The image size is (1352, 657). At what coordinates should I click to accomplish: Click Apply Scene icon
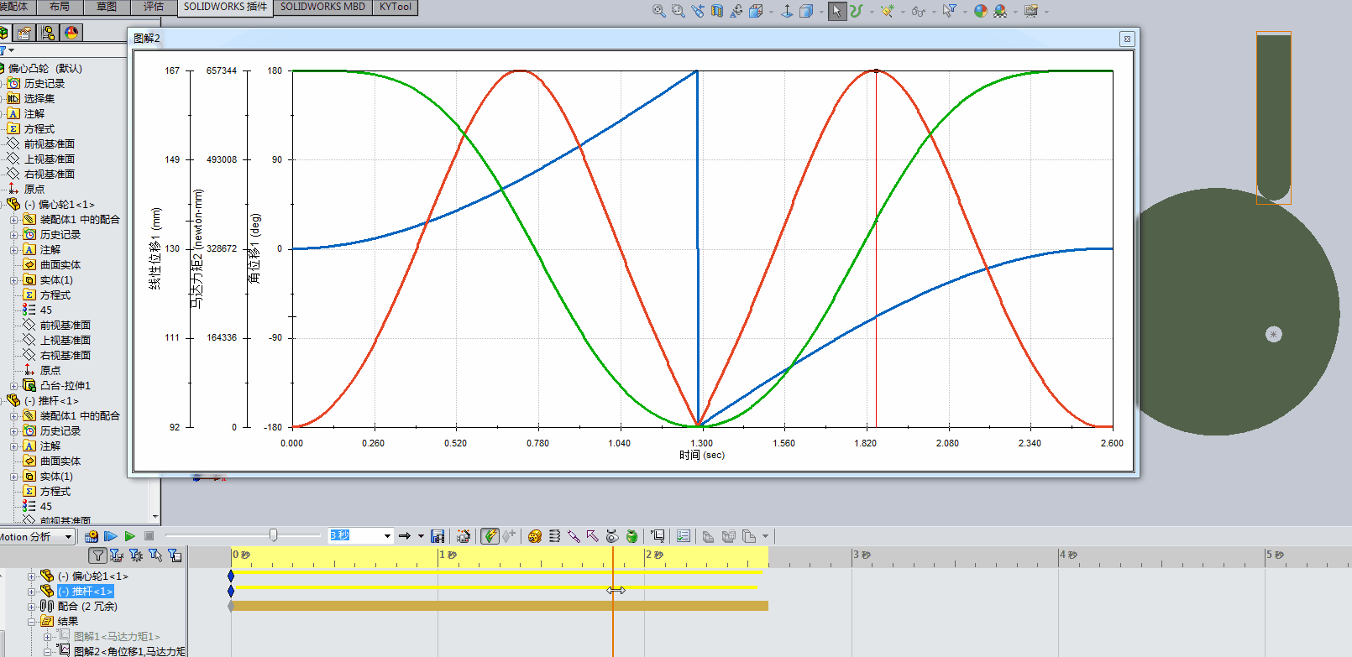pos(1000,11)
